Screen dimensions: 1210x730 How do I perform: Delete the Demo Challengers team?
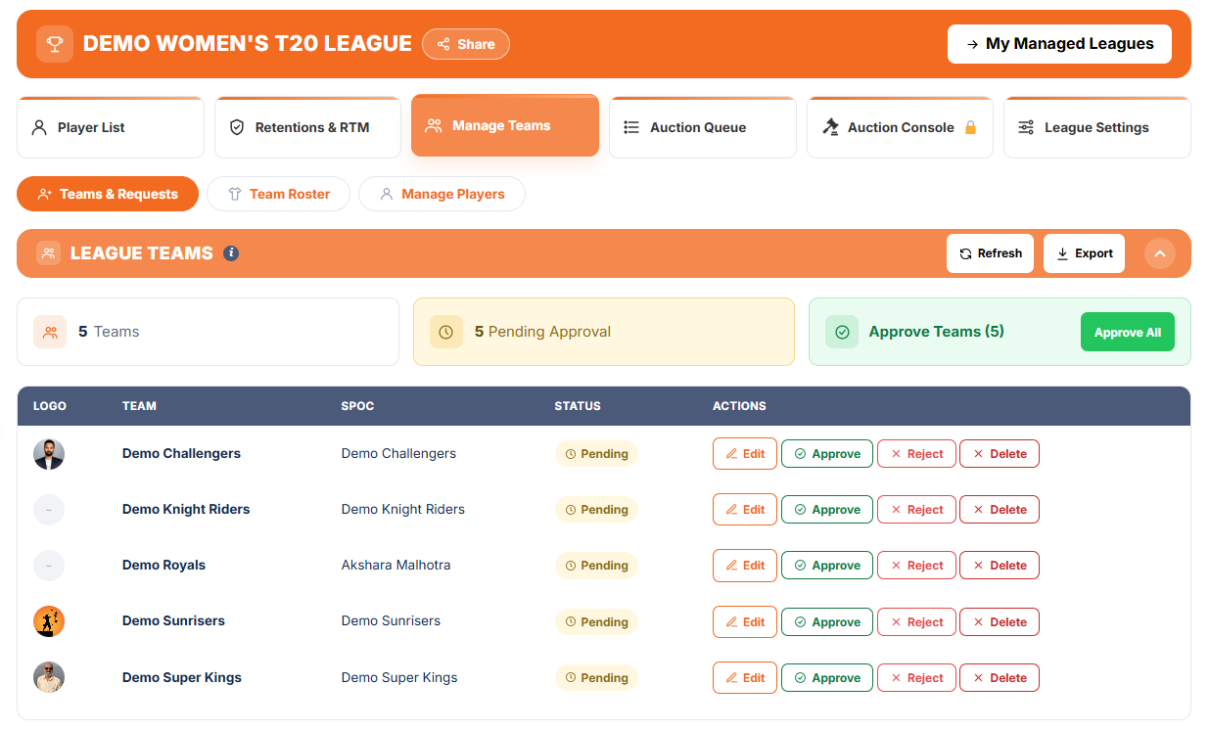[1000, 454]
